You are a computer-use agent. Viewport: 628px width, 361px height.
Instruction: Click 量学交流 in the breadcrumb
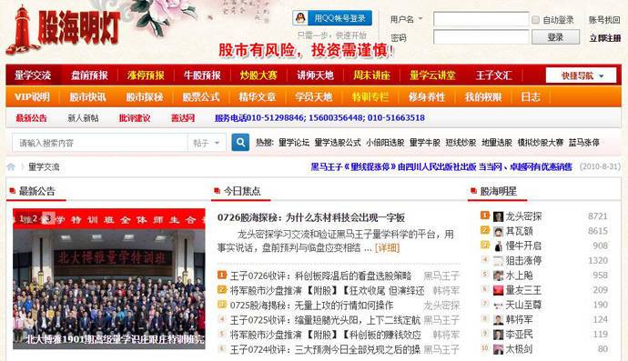pyautogui.click(x=44, y=167)
